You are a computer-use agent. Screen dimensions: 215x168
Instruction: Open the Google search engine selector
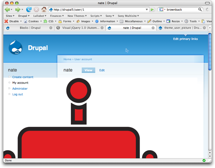click(x=162, y=9)
